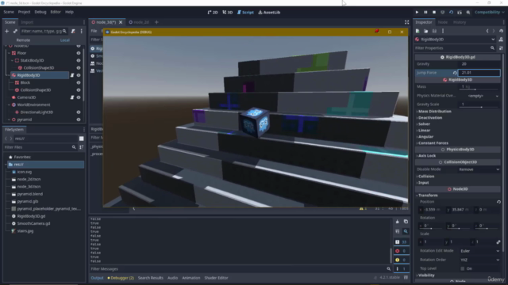Viewport: 508px width, 285px height.
Task: Open the RigidBody3D script icon in the tree
Action: pos(72,75)
